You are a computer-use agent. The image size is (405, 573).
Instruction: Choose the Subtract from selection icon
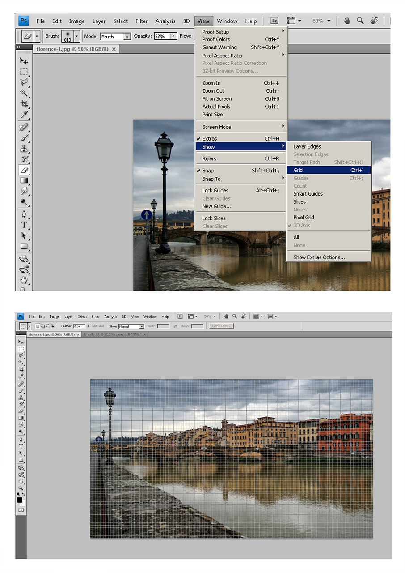(48, 326)
